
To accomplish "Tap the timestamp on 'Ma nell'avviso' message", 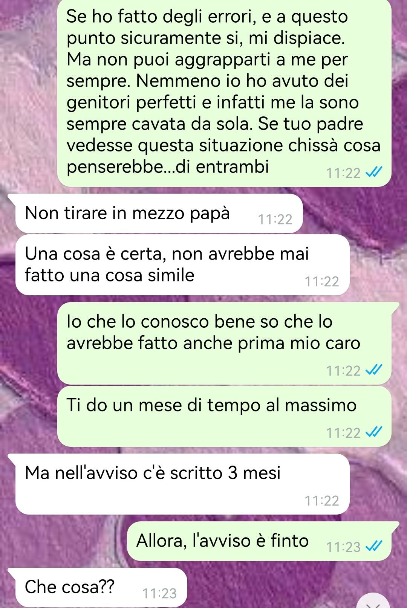I will pyautogui.click(x=322, y=501).
